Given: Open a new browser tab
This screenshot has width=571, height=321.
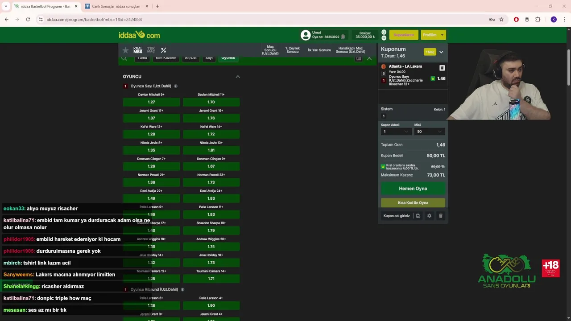Looking at the screenshot, I should (x=157, y=6).
